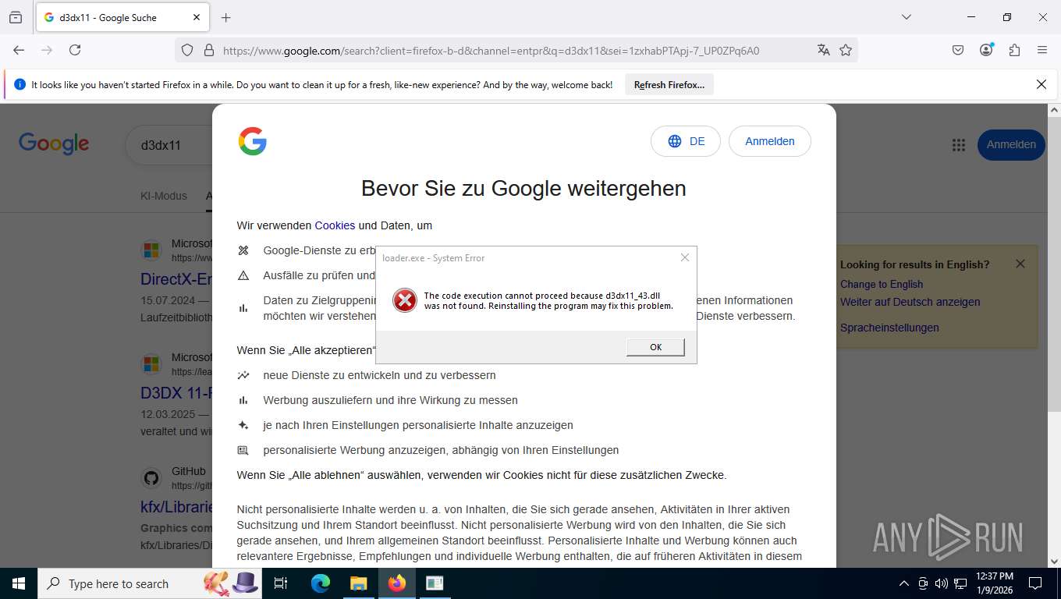Show site info padlock icon
Image resolution: width=1061 pixels, height=599 pixels.
pos(208,50)
